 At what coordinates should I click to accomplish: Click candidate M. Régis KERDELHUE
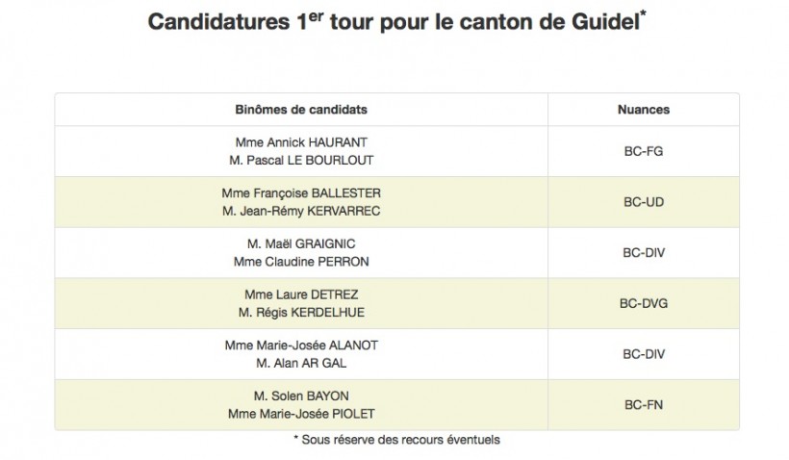(301, 313)
